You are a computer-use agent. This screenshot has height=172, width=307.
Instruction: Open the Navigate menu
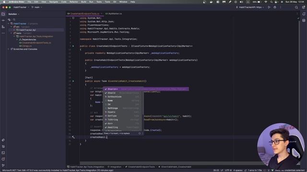(x=53, y=2)
